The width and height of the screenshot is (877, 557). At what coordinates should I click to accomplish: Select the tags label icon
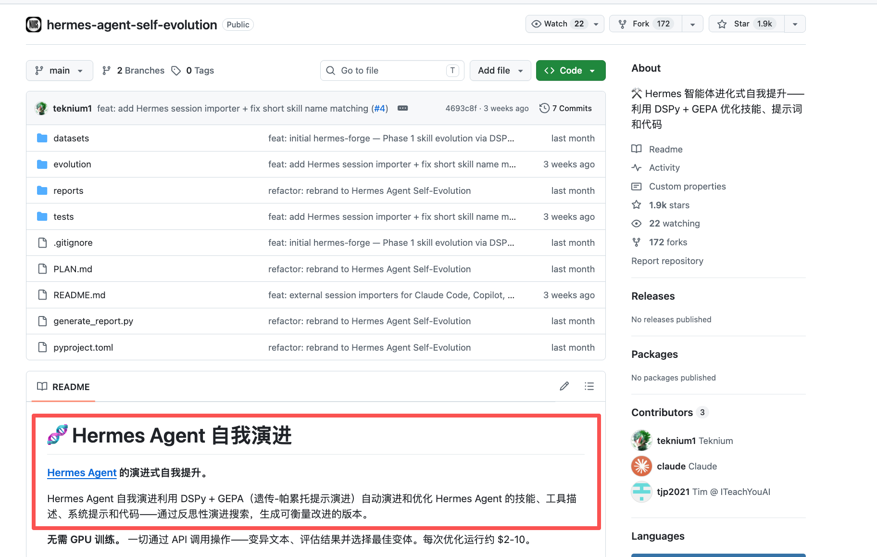point(176,70)
